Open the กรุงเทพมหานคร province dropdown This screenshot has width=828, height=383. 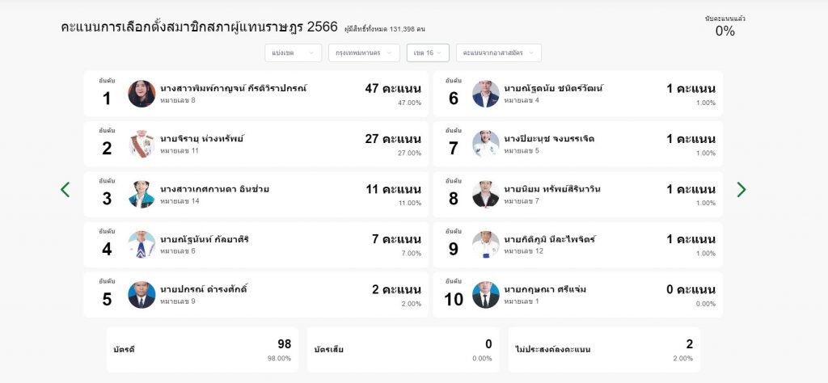pos(364,53)
